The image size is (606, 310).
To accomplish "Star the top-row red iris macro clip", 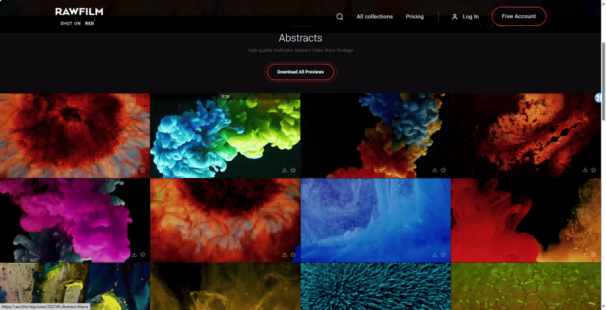I will point(142,170).
